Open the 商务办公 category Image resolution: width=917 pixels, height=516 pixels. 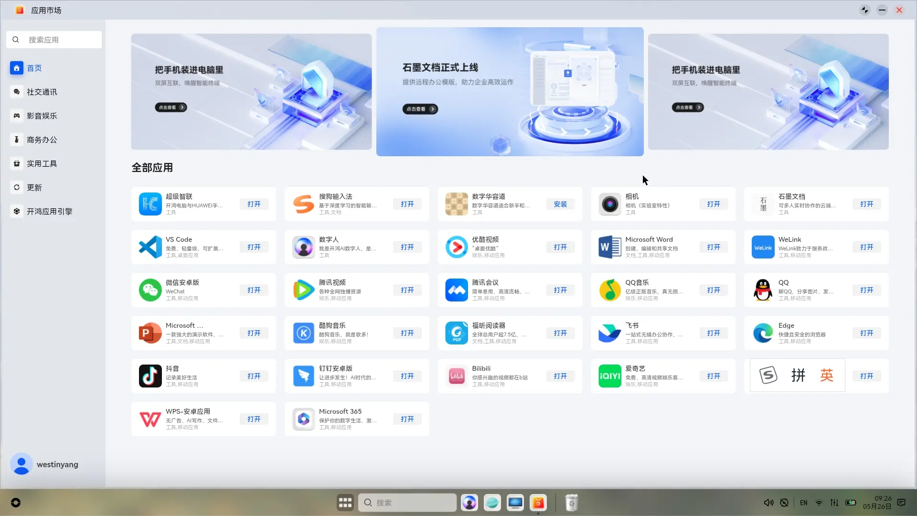(54, 140)
